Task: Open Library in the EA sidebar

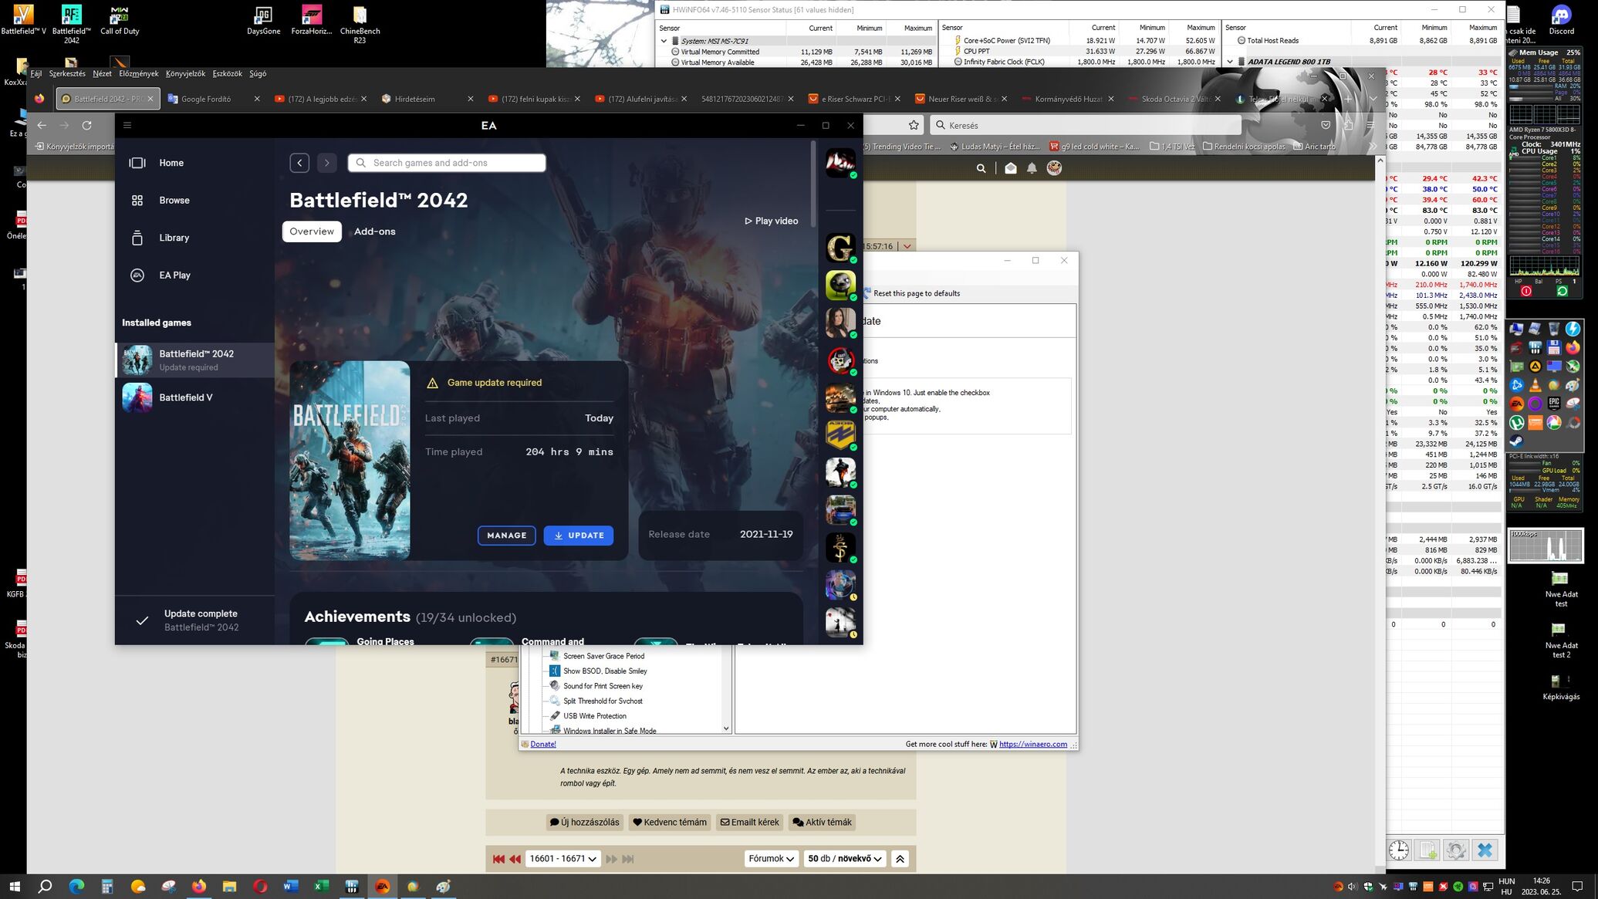Action: pyautogui.click(x=174, y=238)
